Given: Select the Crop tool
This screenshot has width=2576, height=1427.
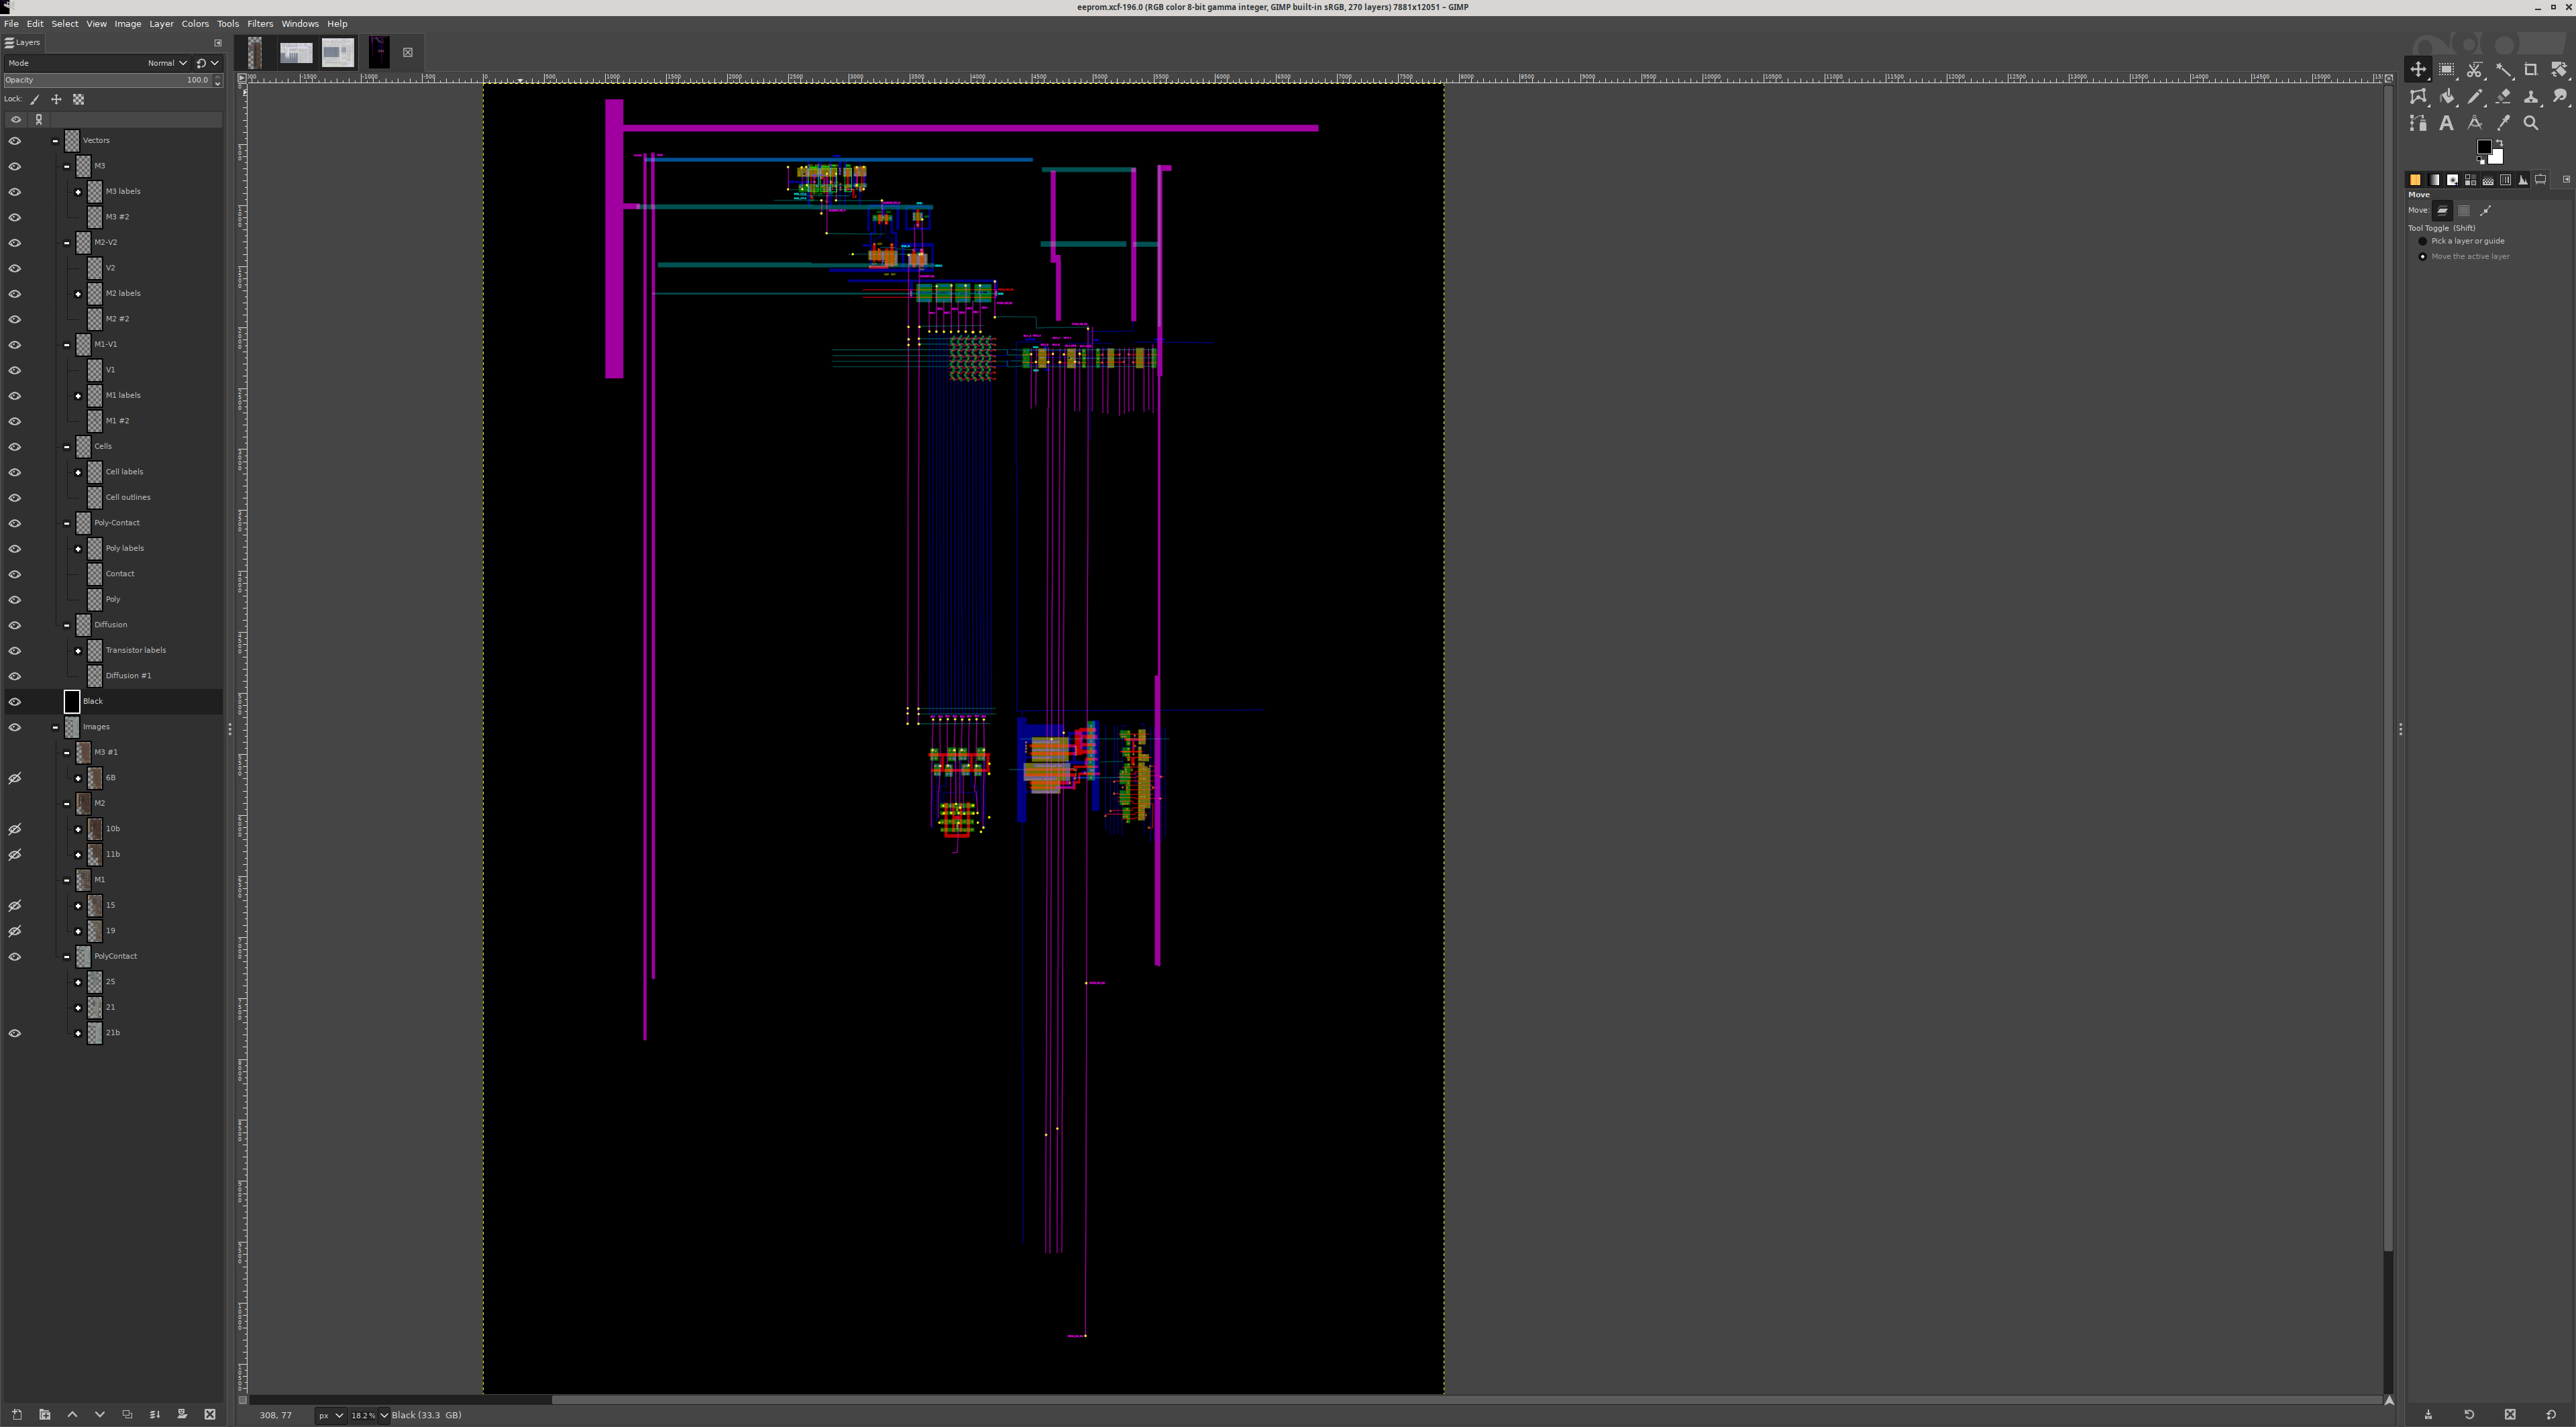Looking at the screenshot, I should click(2530, 70).
